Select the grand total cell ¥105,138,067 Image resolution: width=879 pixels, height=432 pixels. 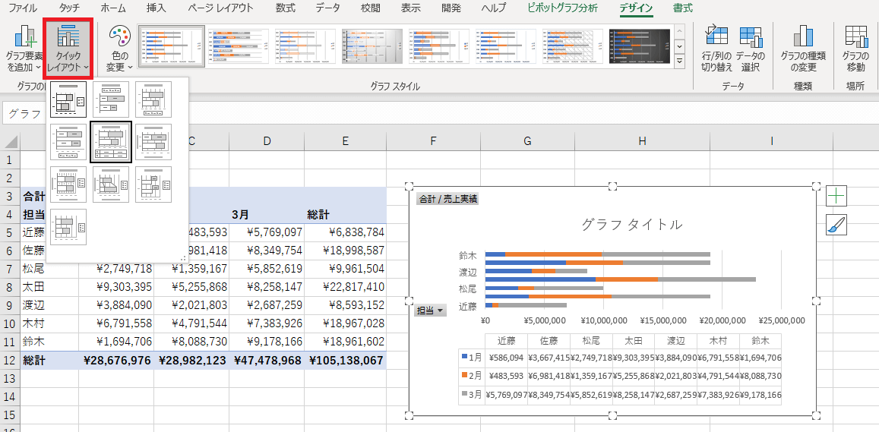pyautogui.click(x=346, y=361)
